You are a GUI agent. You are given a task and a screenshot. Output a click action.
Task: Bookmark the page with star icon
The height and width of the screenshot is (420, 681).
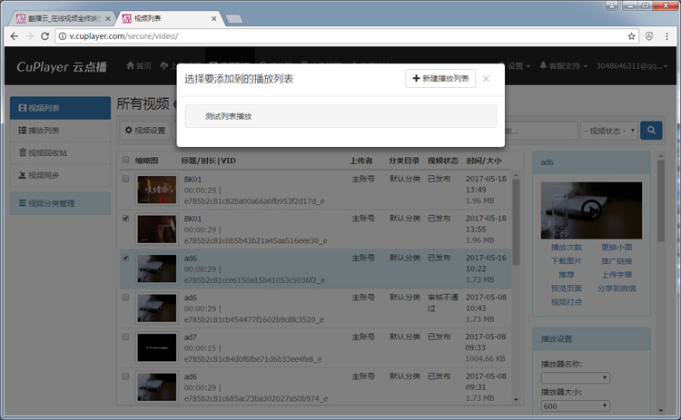pyautogui.click(x=631, y=36)
